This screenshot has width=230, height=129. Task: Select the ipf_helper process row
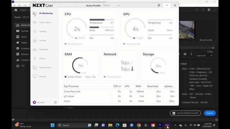tap(119, 96)
